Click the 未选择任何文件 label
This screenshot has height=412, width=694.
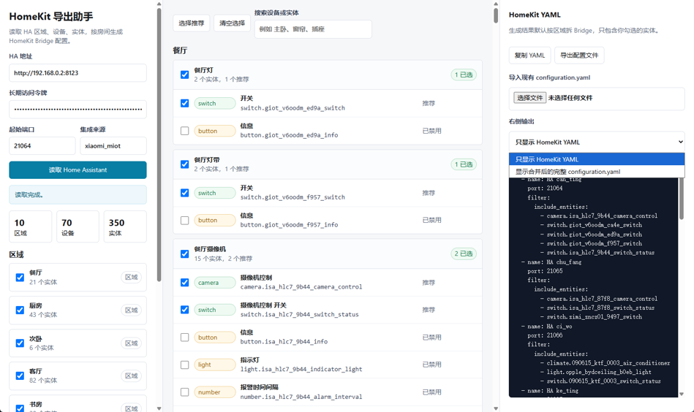[x=570, y=98]
